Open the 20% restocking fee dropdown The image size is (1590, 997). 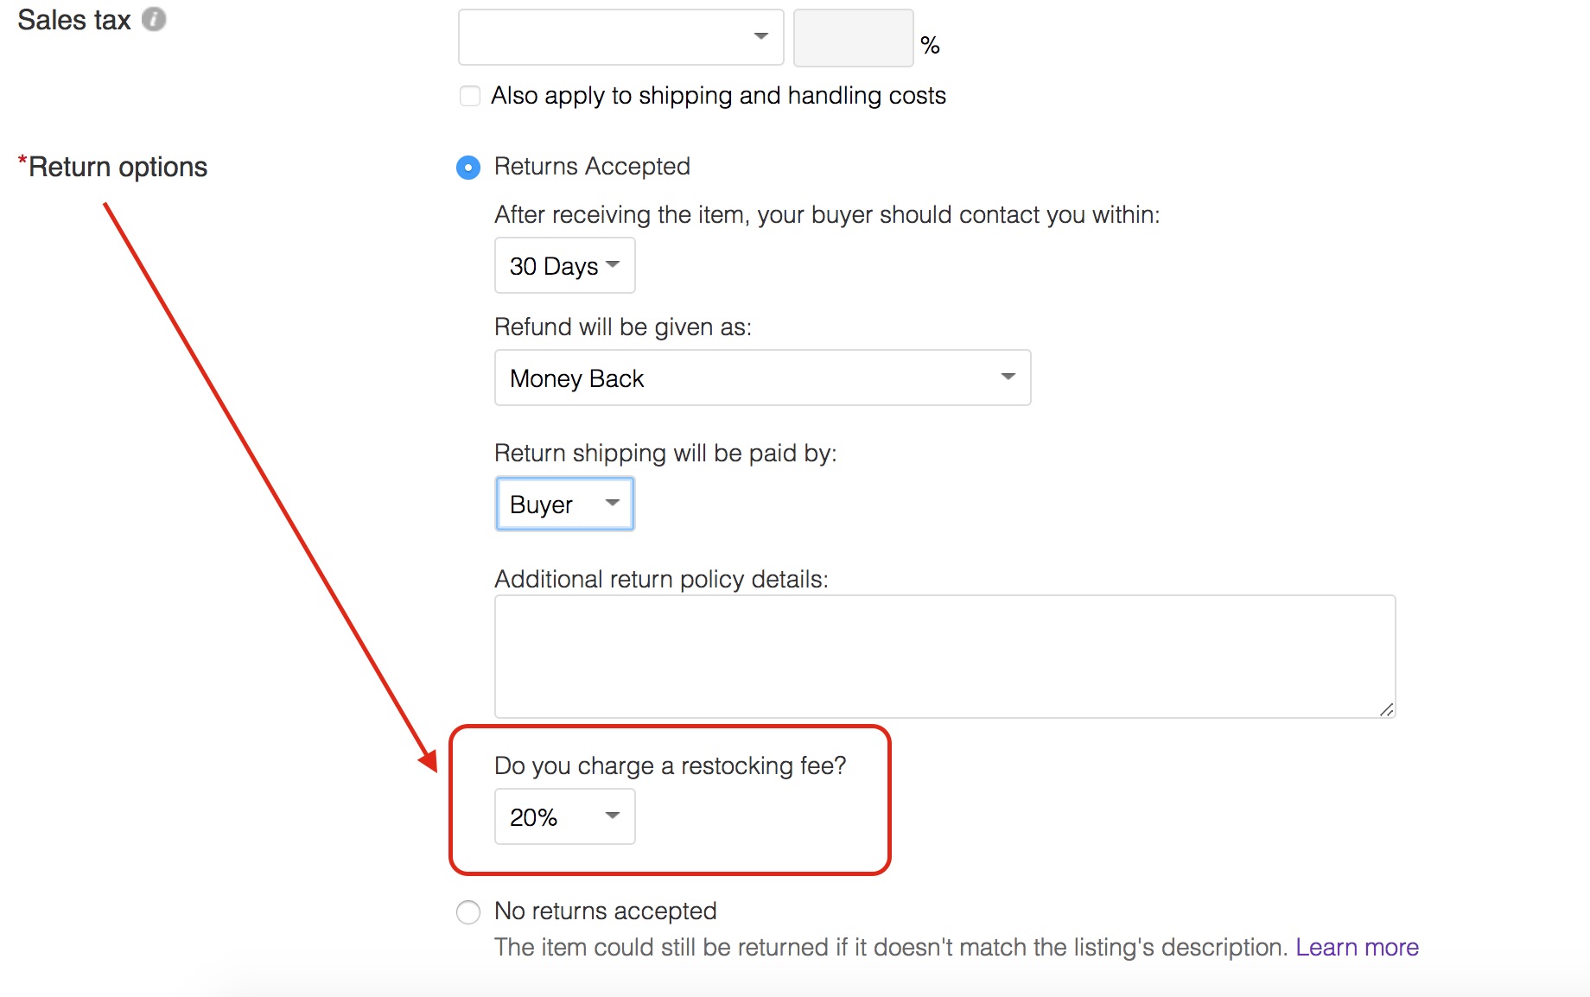[x=564, y=816]
